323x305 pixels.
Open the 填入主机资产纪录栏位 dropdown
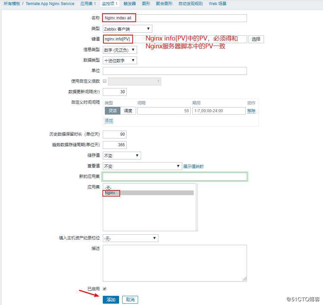[x=131, y=238]
